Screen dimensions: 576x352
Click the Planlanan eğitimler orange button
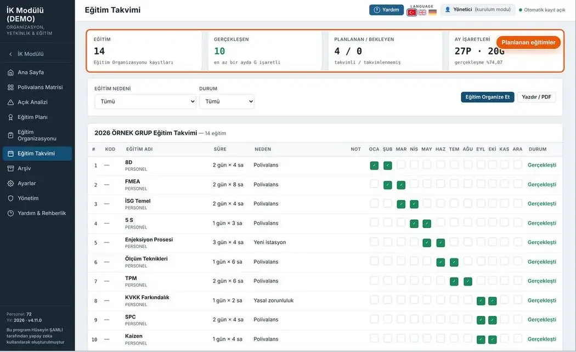528,42
